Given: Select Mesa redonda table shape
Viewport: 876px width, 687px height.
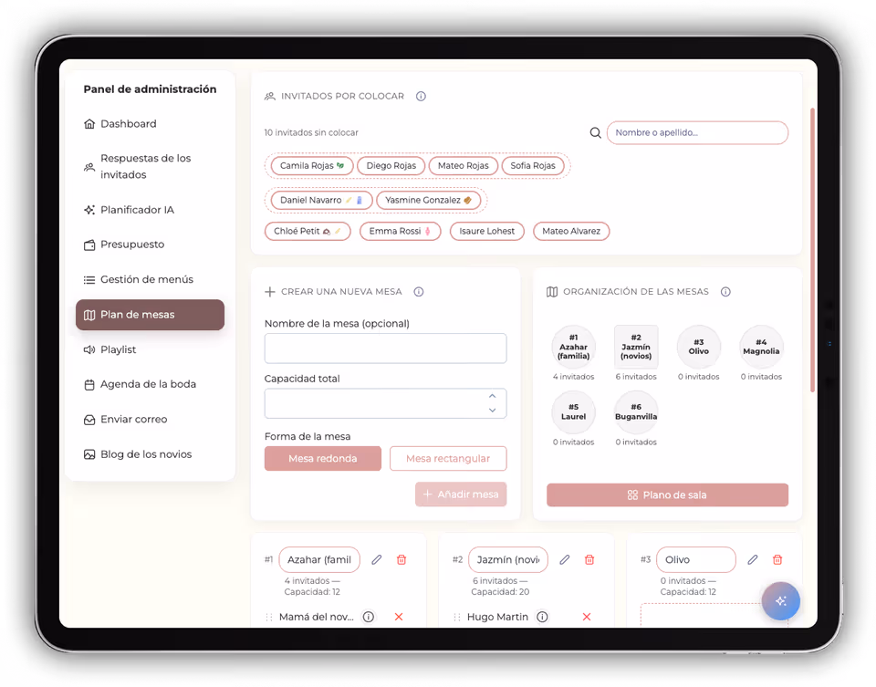Looking at the screenshot, I should click(322, 459).
